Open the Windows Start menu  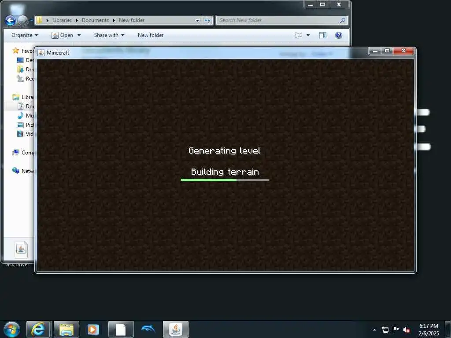tap(11, 329)
